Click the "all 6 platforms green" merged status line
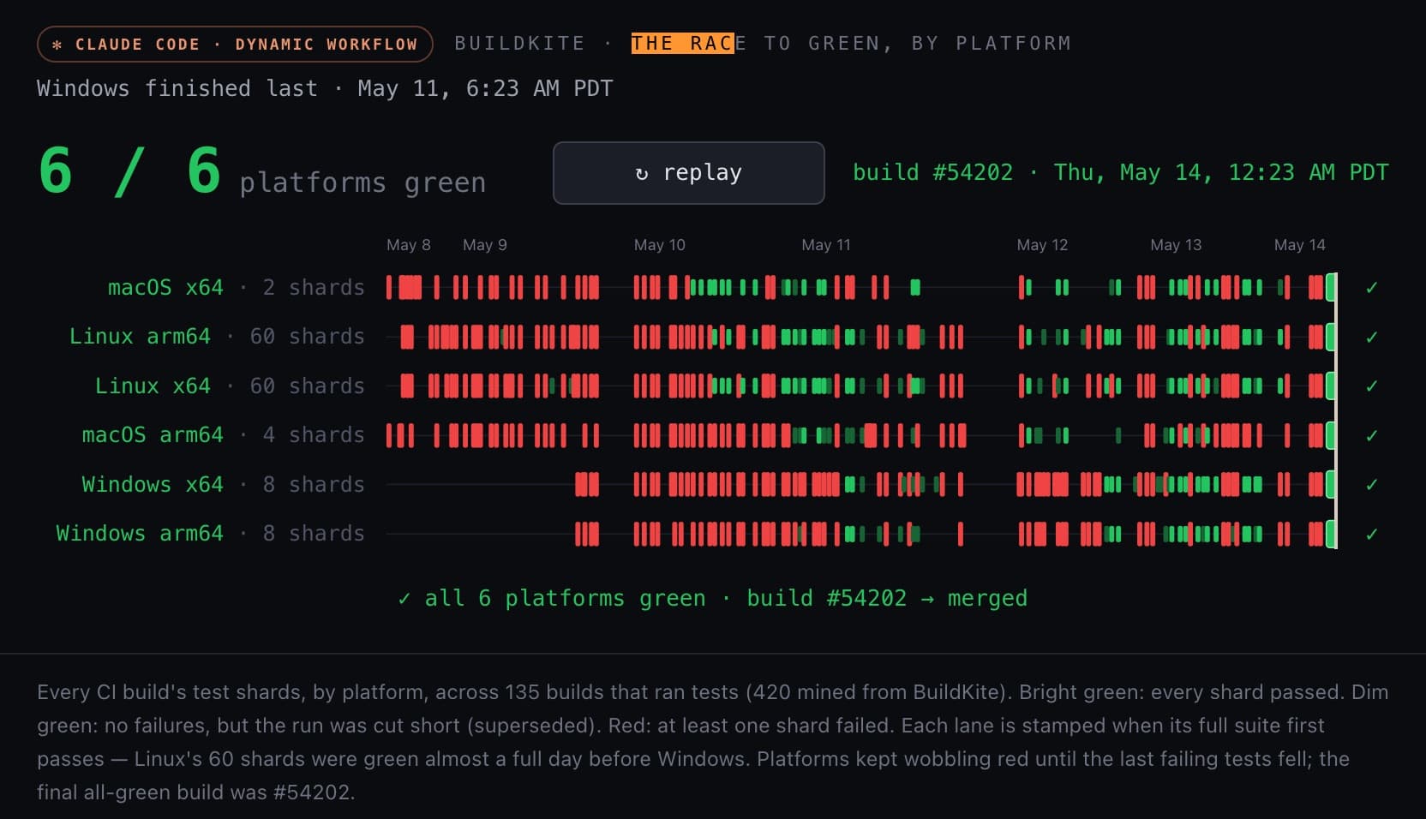This screenshot has width=1426, height=819. [712, 598]
